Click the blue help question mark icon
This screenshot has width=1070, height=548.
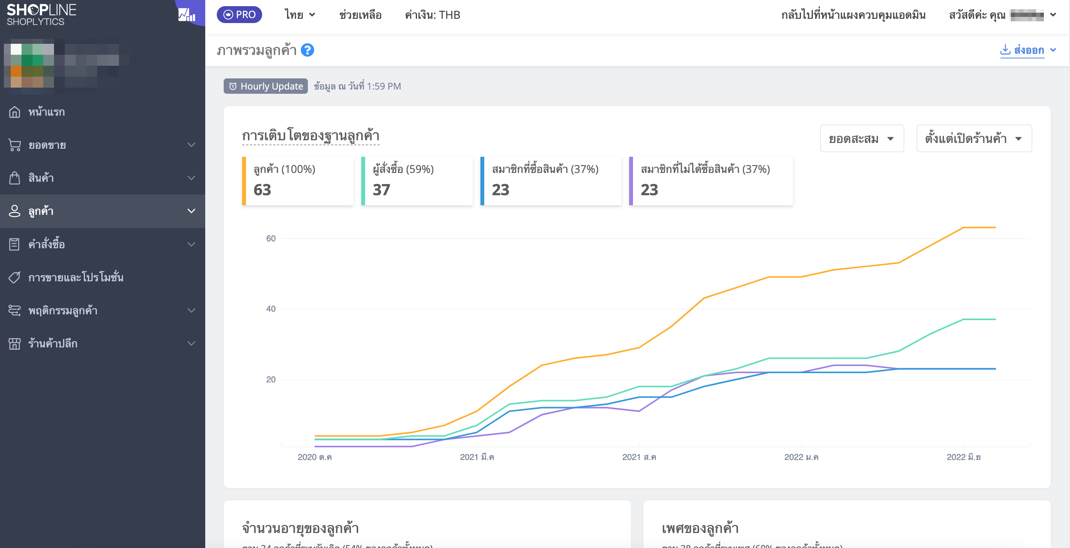307,50
